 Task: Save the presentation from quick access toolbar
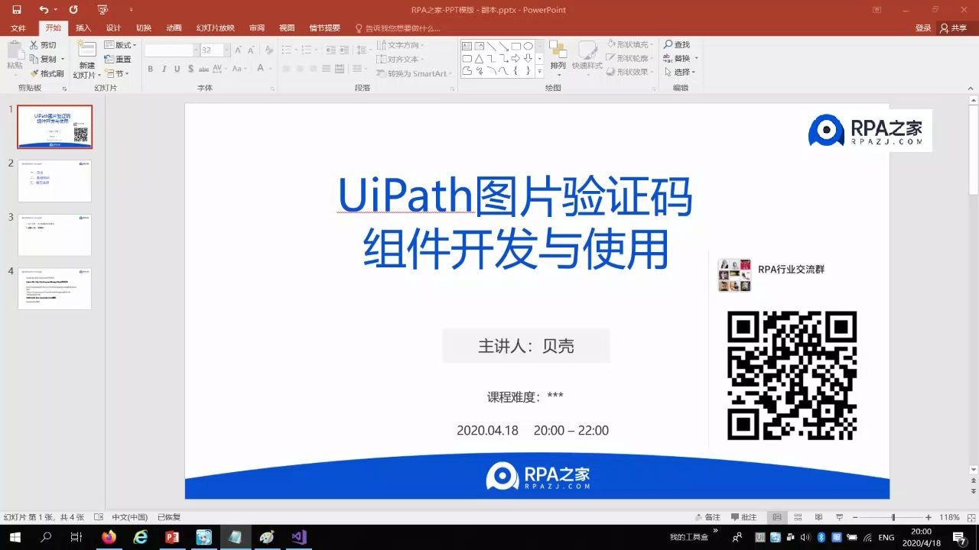[17, 10]
